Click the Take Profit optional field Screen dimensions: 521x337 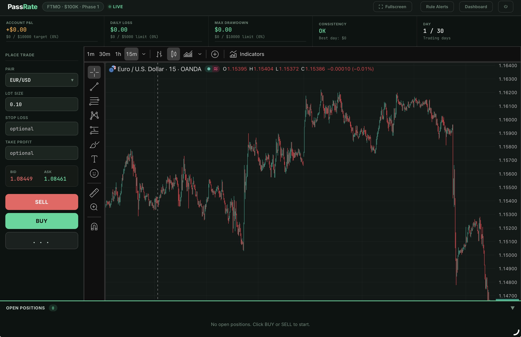point(42,153)
